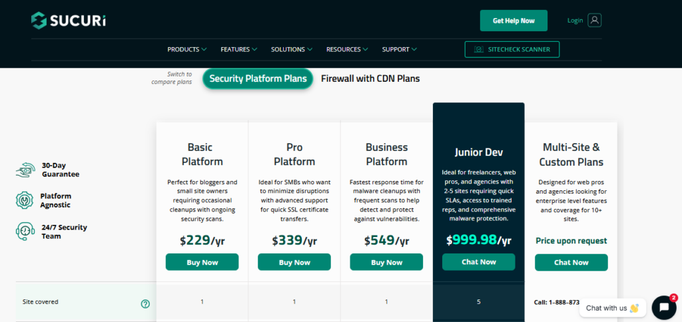Expand the Products dropdown menu
Viewport: 682px width, 322px height.
pos(187,49)
